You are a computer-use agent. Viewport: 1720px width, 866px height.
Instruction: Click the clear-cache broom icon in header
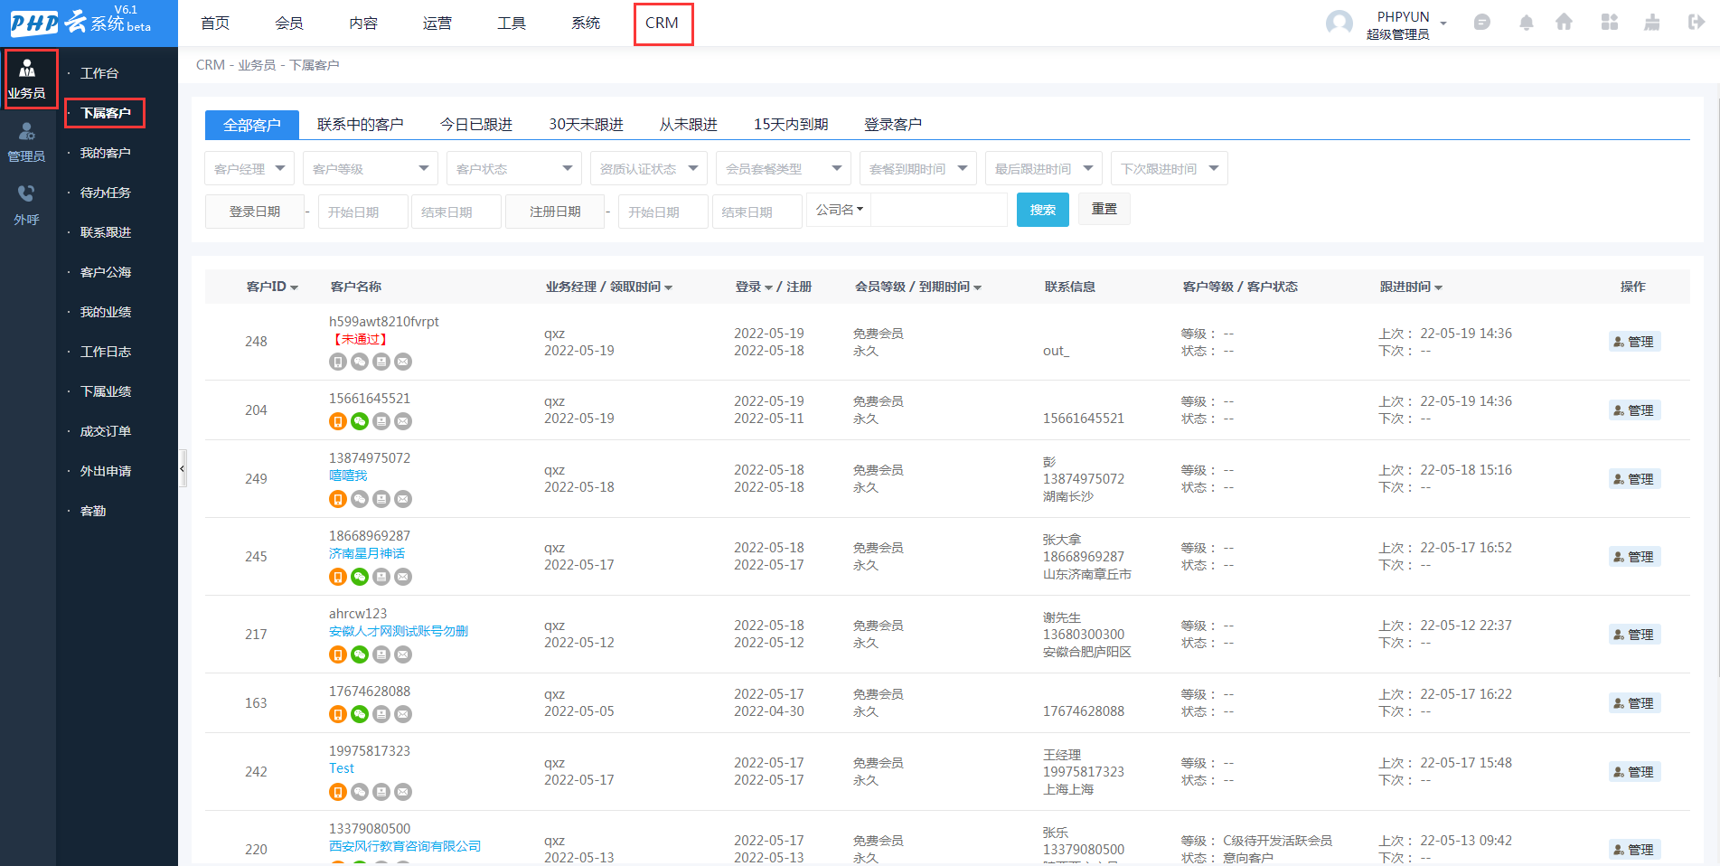[x=1652, y=23]
